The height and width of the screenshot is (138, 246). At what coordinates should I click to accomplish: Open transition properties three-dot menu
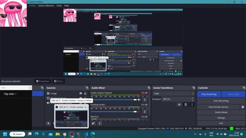click(192, 105)
